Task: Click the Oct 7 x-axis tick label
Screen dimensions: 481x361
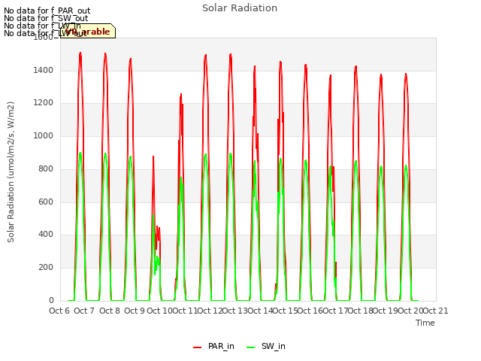Action: tap(84, 311)
